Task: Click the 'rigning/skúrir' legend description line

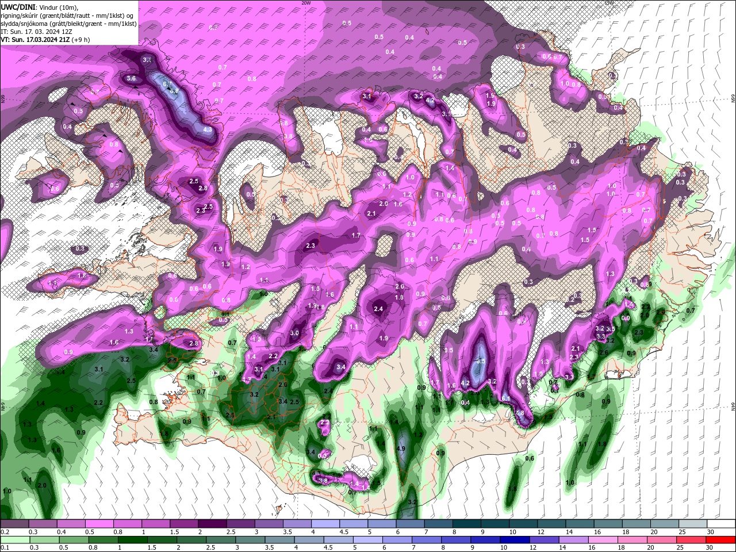Action: pyautogui.click(x=67, y=15)
